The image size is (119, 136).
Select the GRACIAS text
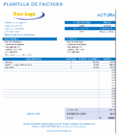click(x=34, y=114)
